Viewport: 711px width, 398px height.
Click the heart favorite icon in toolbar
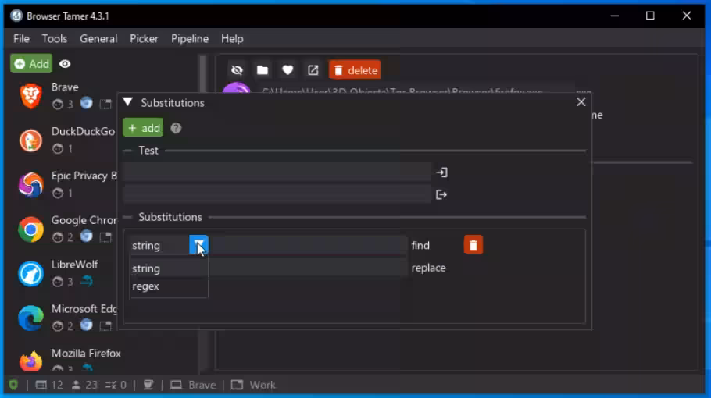pyautogui.click(x=288, y=70)
